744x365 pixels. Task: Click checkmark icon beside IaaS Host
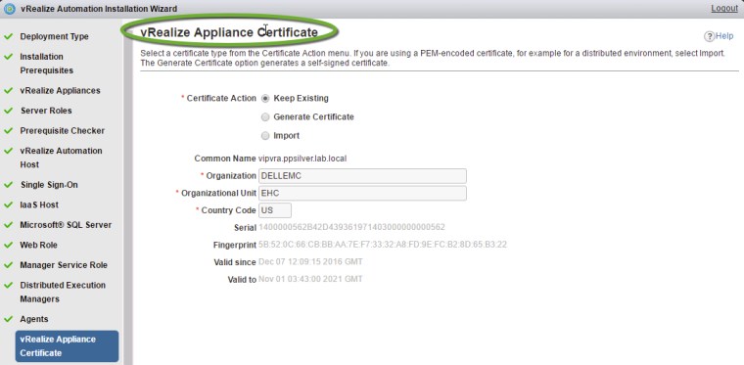pyautogui.click(x=8, y=205)
